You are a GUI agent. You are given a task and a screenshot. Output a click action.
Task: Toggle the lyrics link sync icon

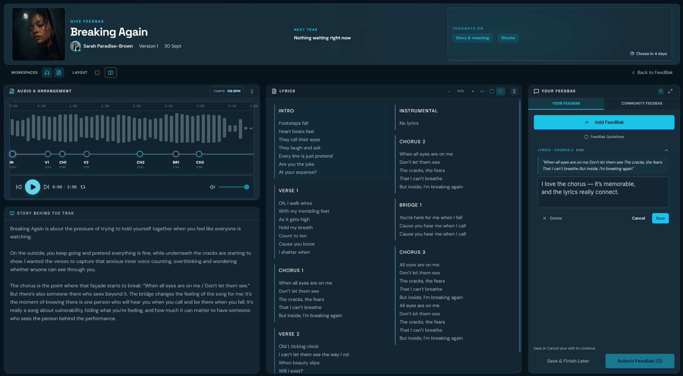[x=482, y=91]
